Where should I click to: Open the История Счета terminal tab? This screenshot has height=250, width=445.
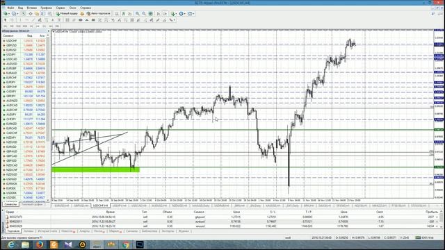coord(47,231)
